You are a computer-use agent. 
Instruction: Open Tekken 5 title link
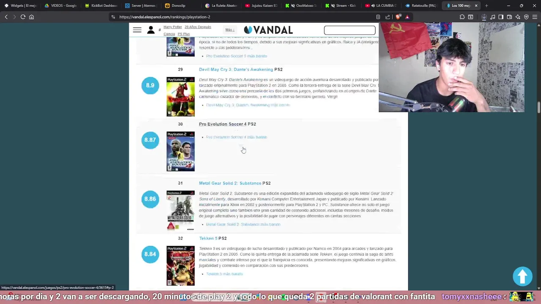click(x=208, y=238)
